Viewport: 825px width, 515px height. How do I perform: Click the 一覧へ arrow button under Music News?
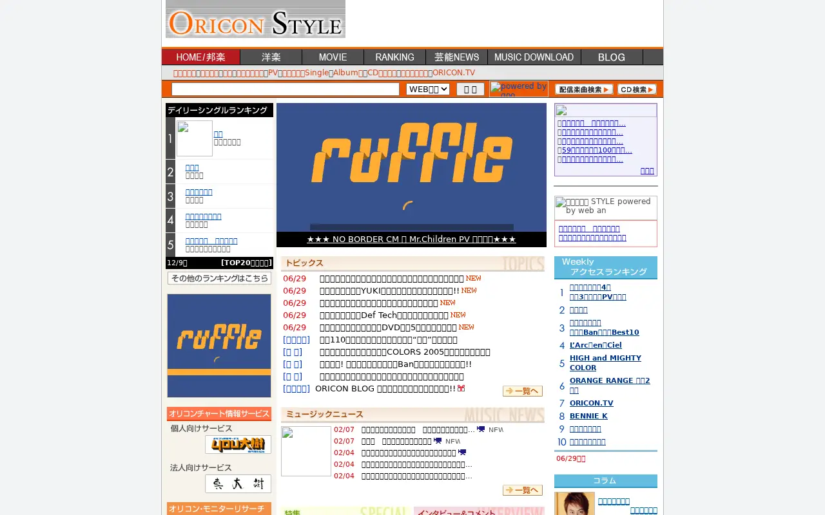point(523,491)
